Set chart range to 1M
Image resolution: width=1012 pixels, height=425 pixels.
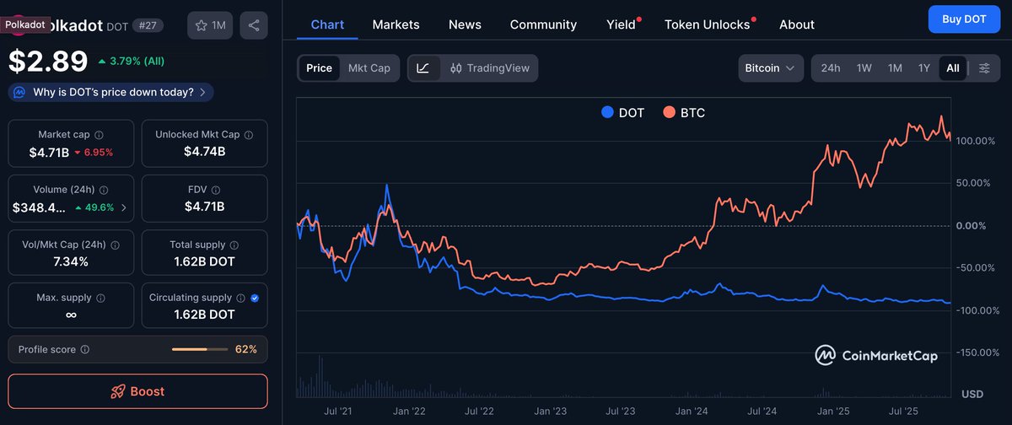click(895, 68)
